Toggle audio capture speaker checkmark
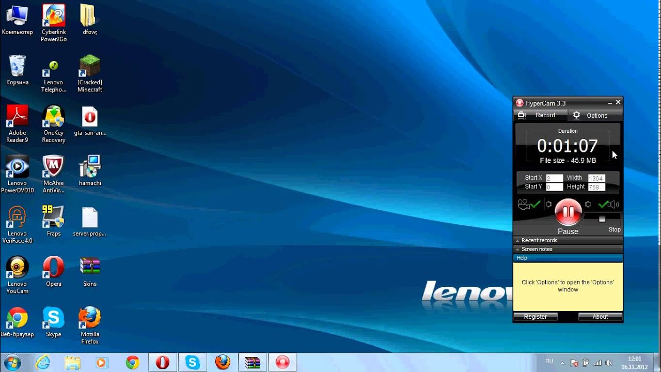 (608, 205)
